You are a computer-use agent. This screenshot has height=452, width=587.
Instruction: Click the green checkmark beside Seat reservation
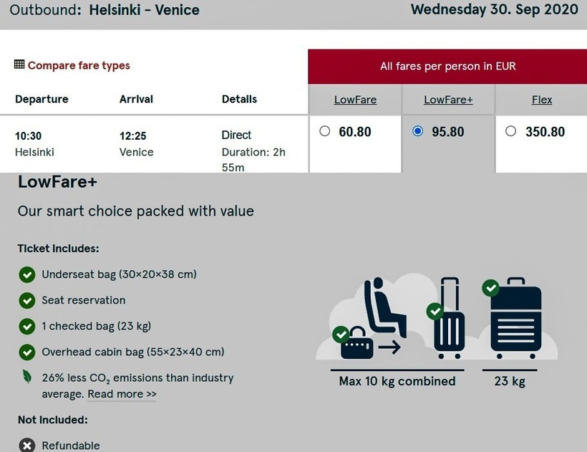(27, 301)
